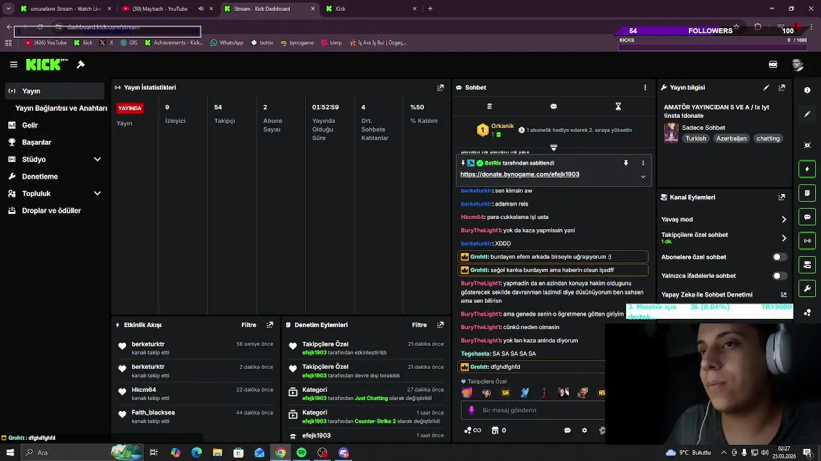The height and width of the screenshot is (461, 821).
Task: Click the wallet icon in the top header
Action: tap(773, 65)
